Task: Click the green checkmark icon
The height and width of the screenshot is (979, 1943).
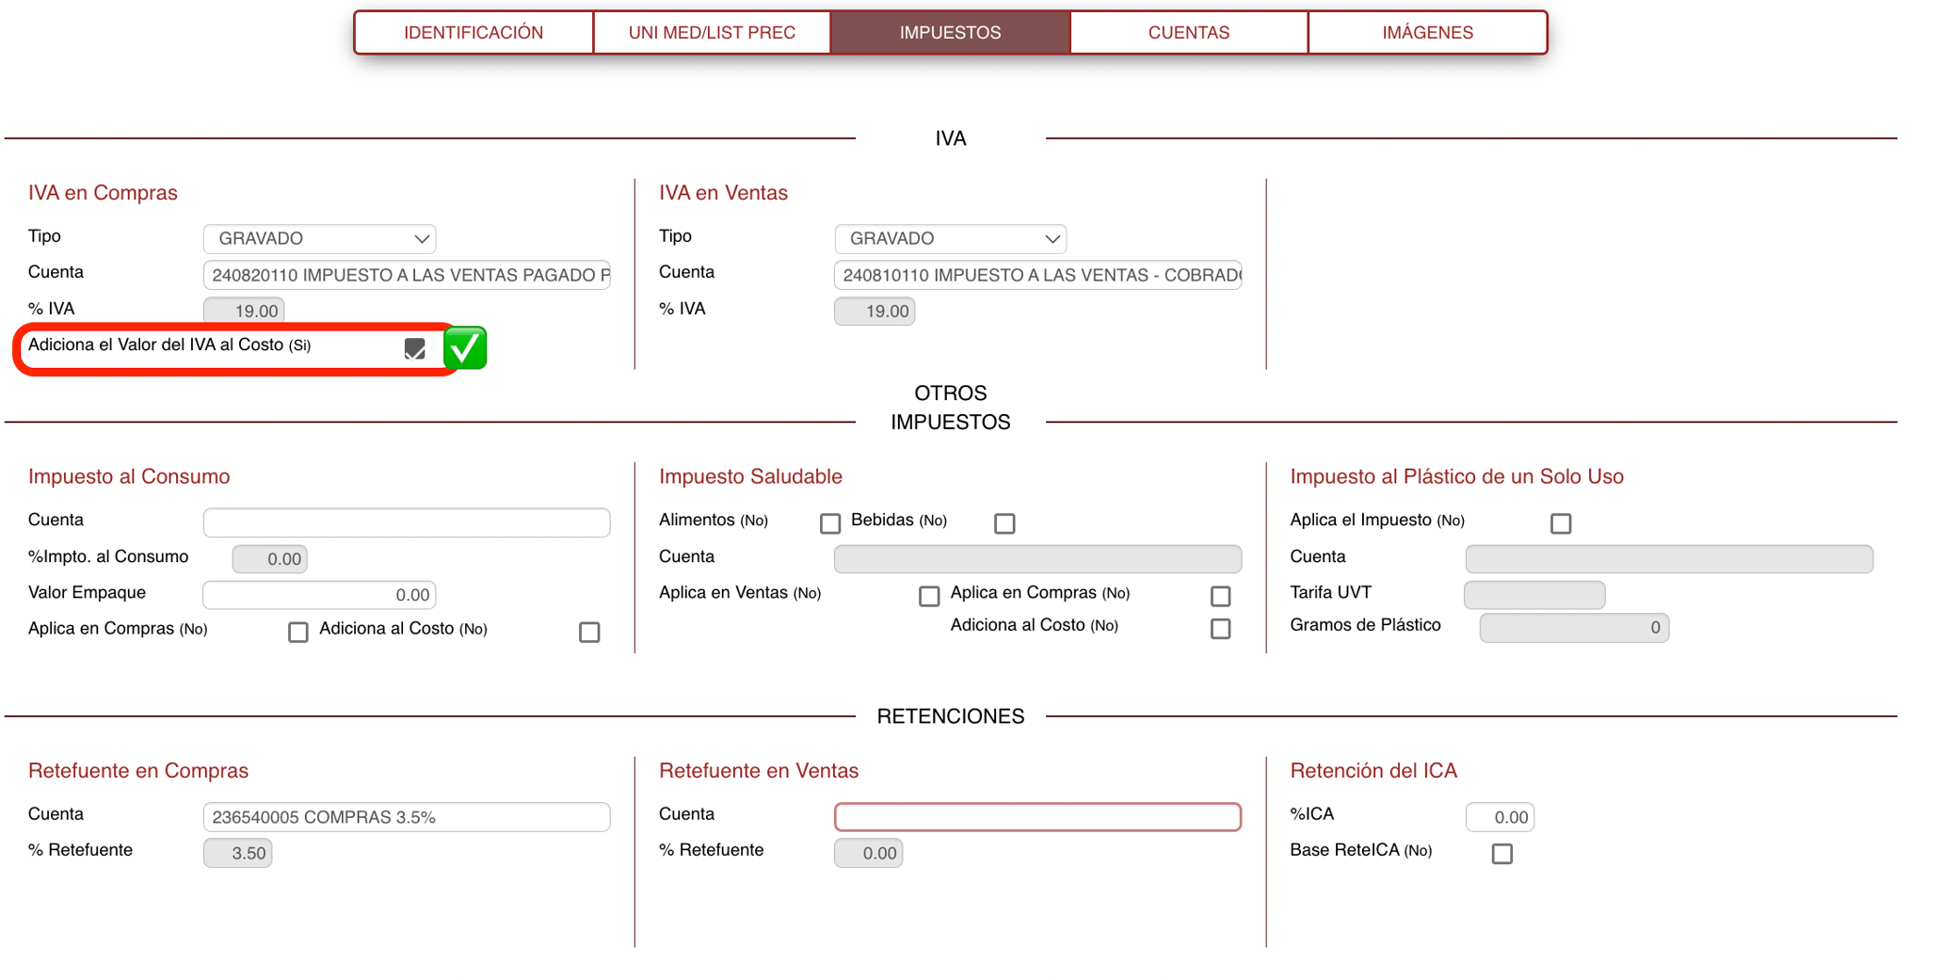Action: pos(464,348)
